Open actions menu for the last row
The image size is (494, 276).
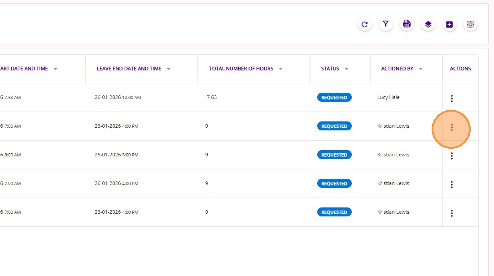pos(451,213)
